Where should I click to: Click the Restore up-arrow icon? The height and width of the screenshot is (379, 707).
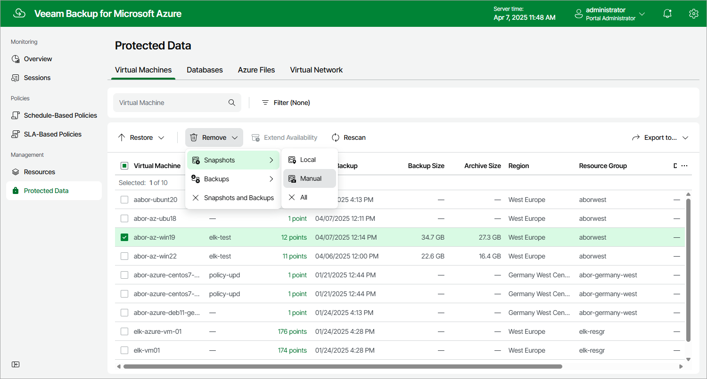pyautogui.click(x=122, y=137)
